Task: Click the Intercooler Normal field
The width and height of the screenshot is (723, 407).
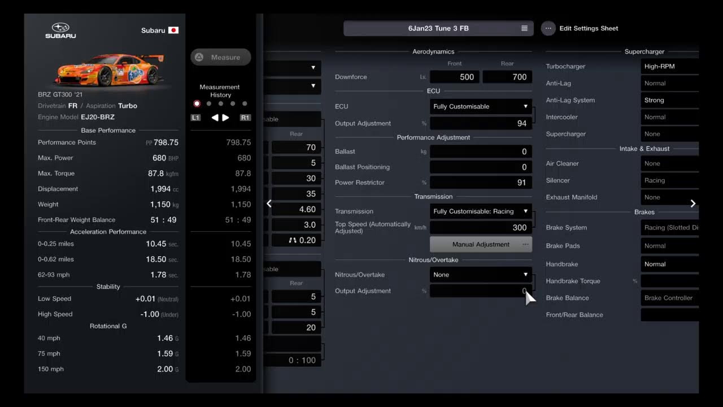Action: click(669, 117)
